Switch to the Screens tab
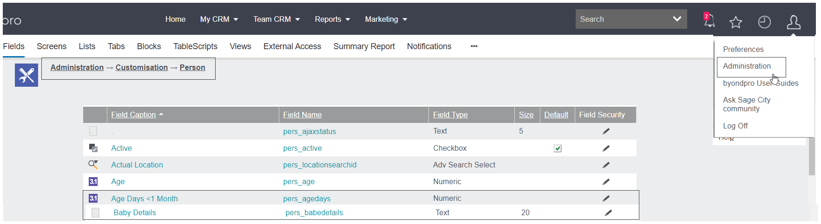This screenshot has height=224, width=821. (52, 46)
